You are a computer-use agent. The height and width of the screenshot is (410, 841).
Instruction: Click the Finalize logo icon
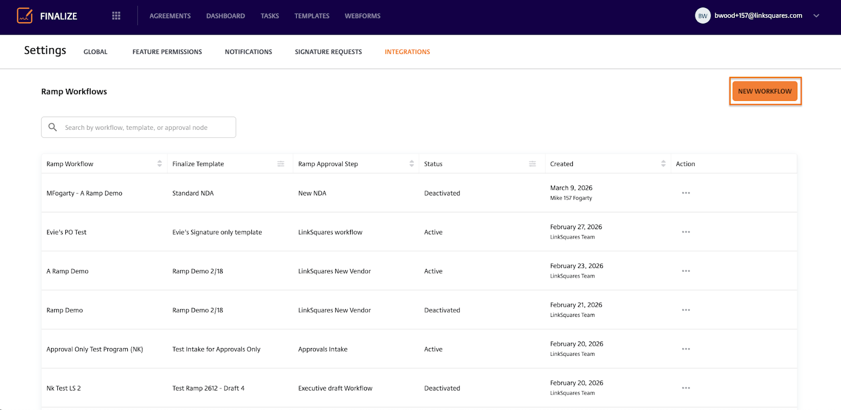25,16
